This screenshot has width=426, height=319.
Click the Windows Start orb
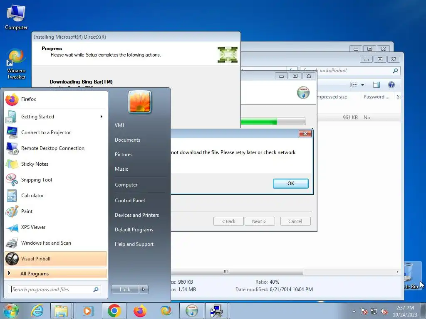[x=11, y=311]
